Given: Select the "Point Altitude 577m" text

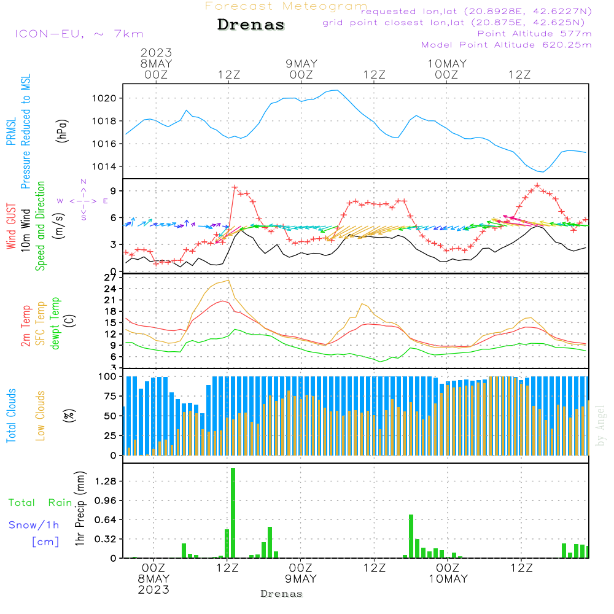Looking at the screenshot, I should [535, 34].
